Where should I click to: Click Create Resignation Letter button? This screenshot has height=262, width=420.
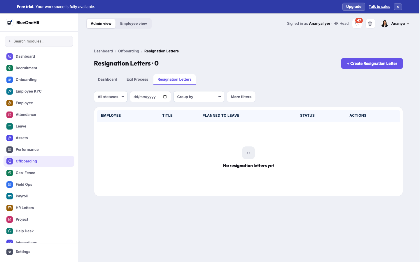[372, 63]
